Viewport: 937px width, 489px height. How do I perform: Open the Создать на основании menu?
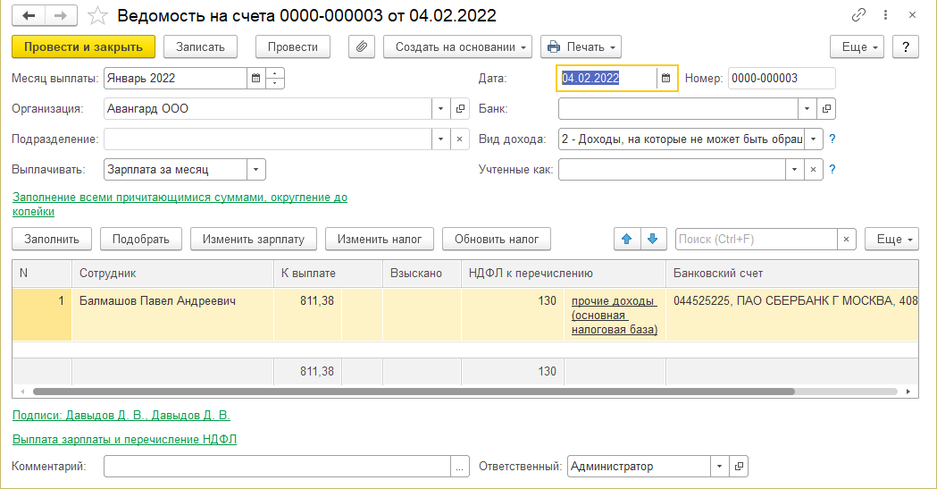tap(457, 46)
